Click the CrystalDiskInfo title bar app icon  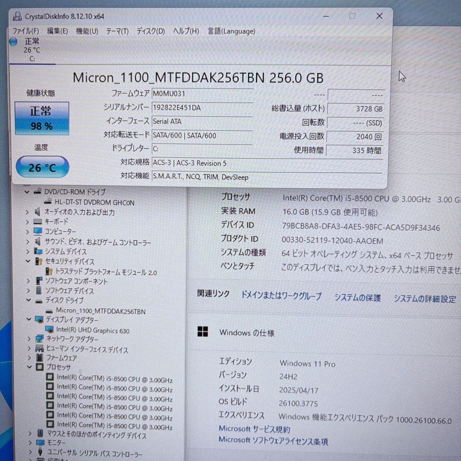click(x=17, y=16)
